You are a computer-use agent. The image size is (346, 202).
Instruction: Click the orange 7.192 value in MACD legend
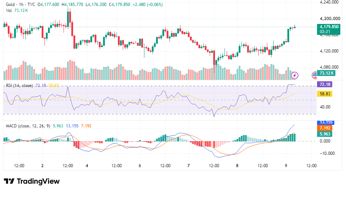click(86, 126)
